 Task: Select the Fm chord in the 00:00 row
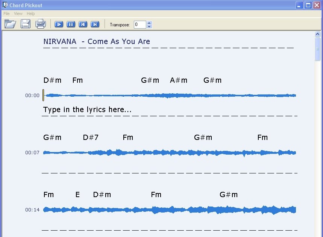pos(77,80)
